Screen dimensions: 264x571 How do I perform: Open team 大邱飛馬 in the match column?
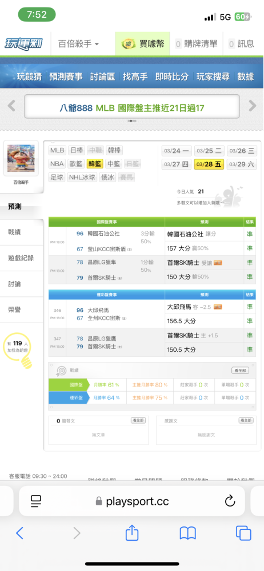98,310
